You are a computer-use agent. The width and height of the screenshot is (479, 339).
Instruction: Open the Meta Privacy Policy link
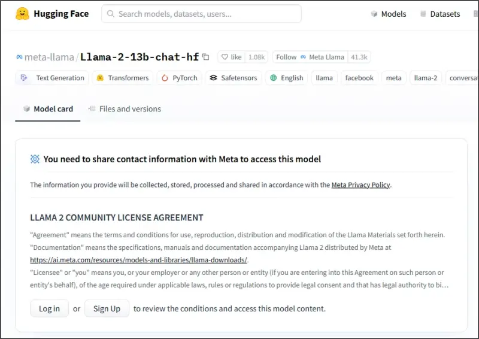point(360,185)
